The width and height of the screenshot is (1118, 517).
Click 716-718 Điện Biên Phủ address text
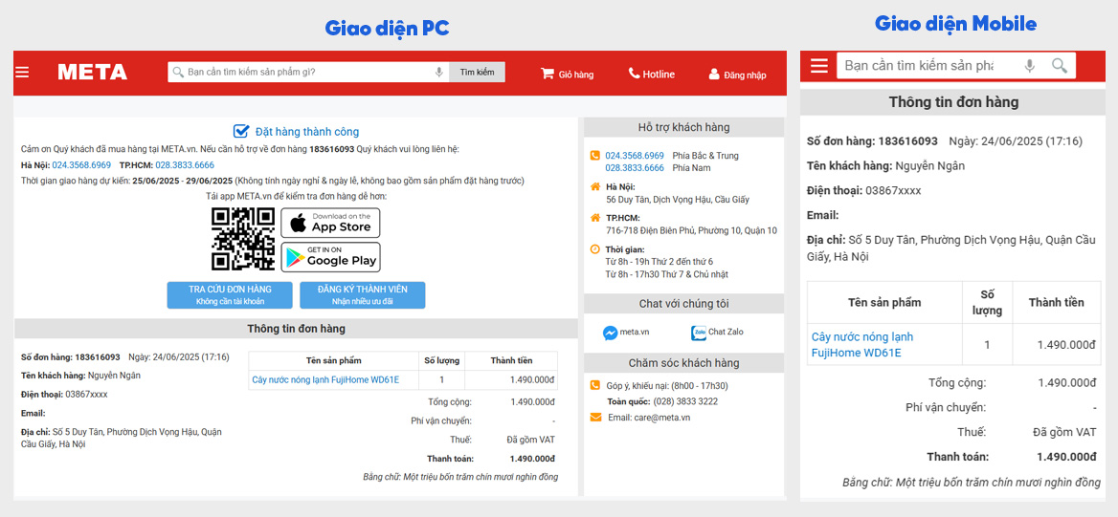click(x=691, y=230)
